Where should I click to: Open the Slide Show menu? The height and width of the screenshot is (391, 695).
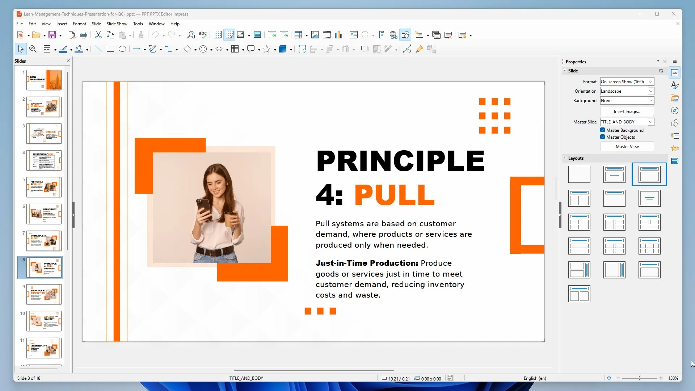click(117, 24)
